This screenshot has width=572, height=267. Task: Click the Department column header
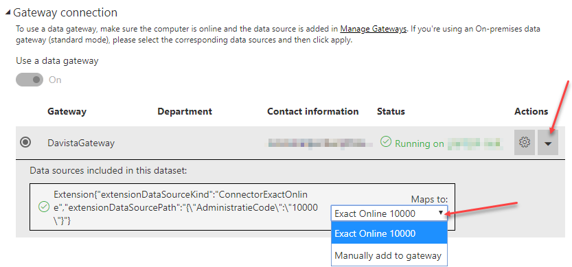click(185, 111)
